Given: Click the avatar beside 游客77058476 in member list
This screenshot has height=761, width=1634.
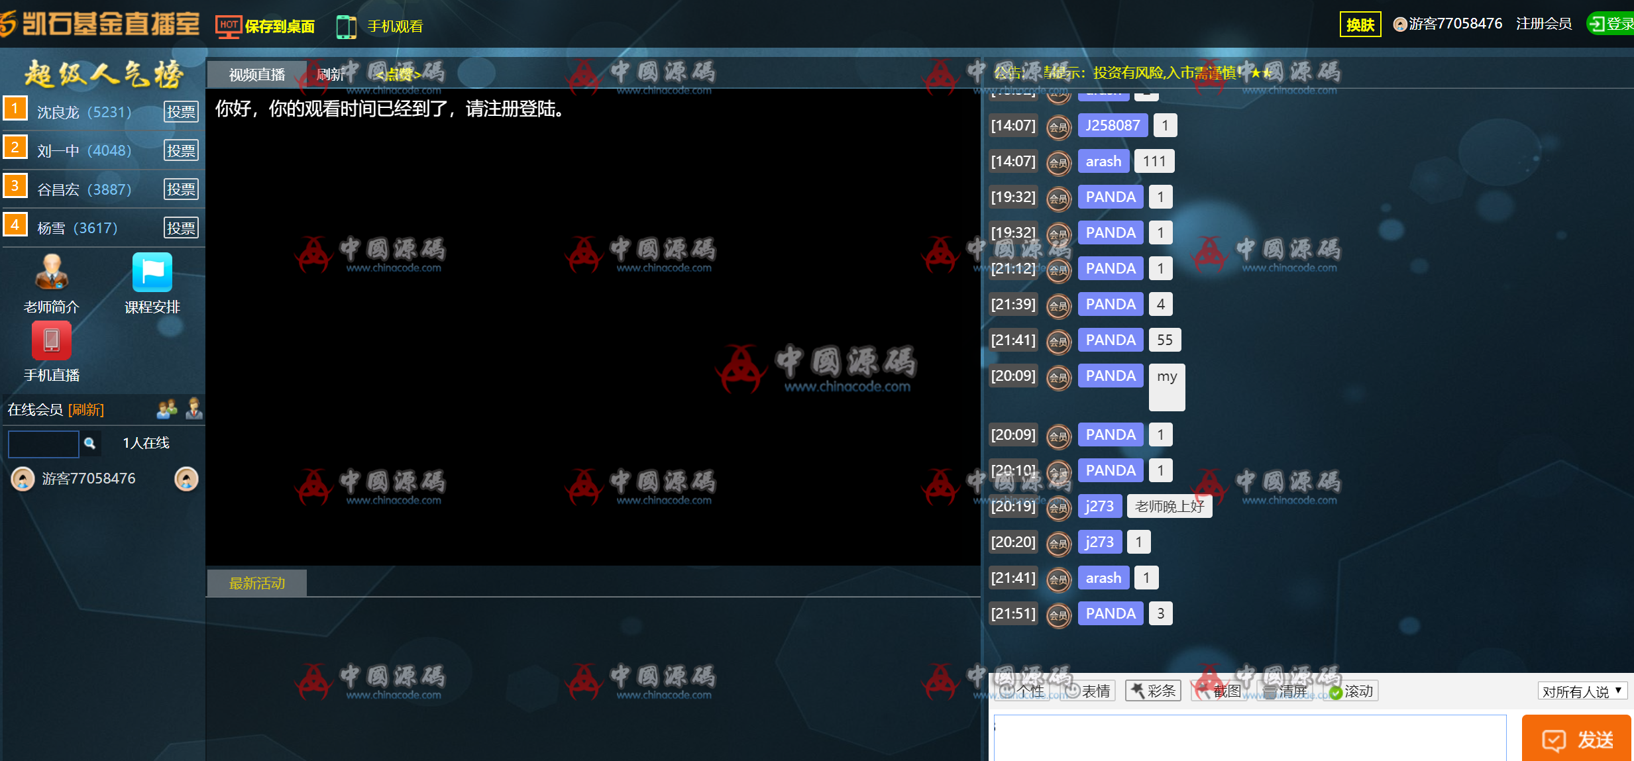Looking at the screenshot, I should (x=23, y=478).
